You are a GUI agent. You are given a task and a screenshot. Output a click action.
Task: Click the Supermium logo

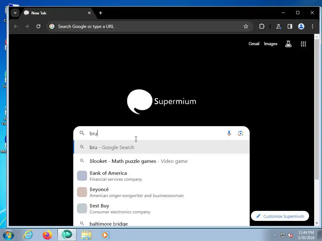pyautogui.click(x=161, y=102)
